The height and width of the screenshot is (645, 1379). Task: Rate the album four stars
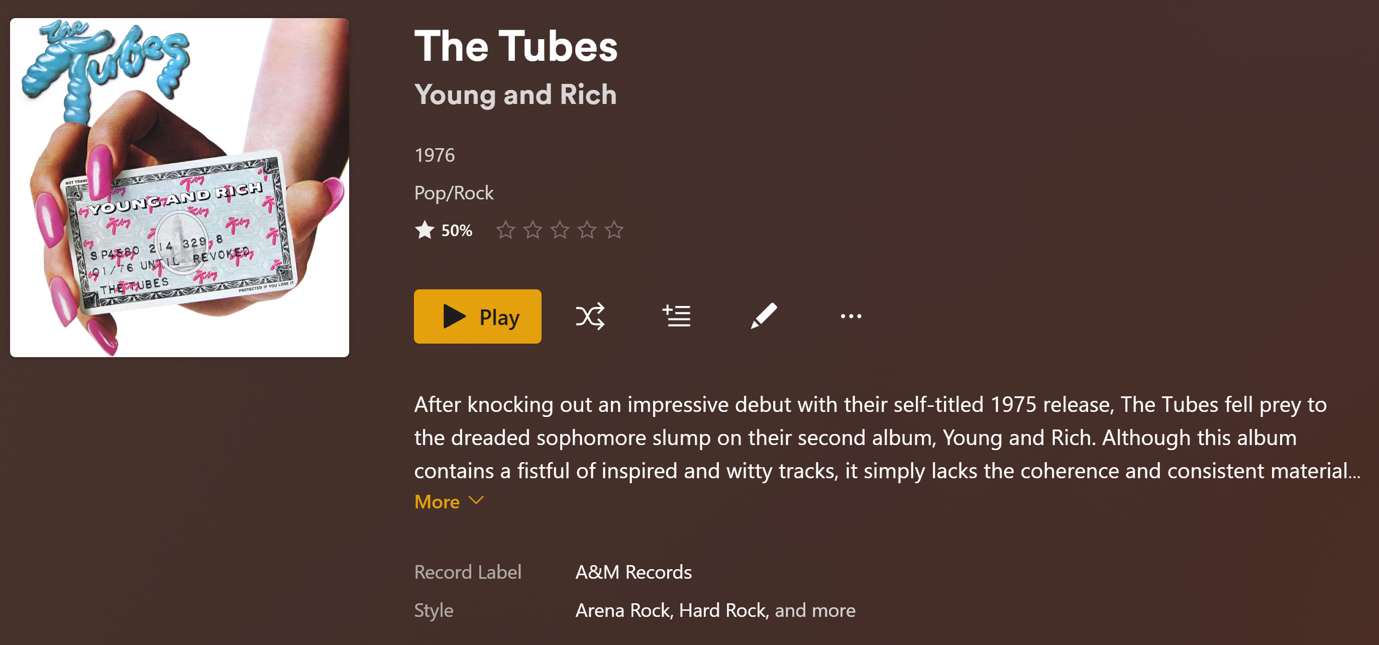point(587,230)
